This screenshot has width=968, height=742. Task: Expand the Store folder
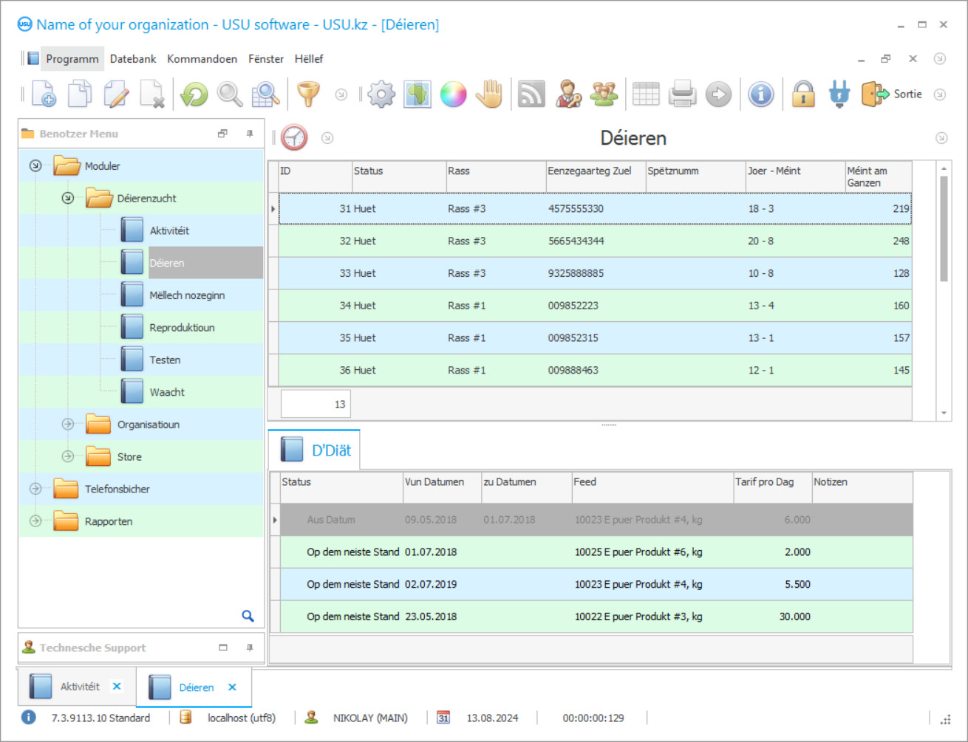pyautogui.click(x=68, y=456)
